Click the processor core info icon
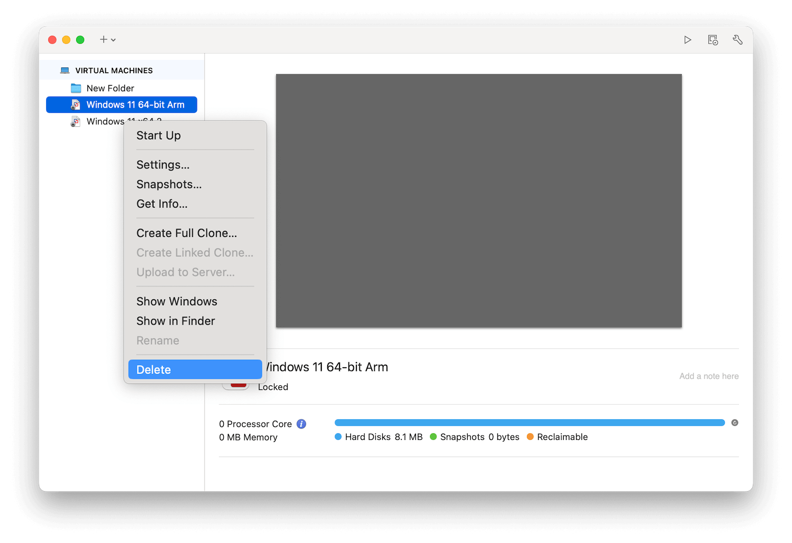The width and height of the screenshot is (792, 543). coord(301,424)
